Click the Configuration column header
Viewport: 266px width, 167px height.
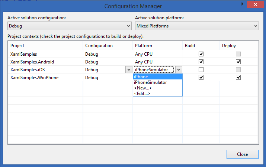pos(108,46)
